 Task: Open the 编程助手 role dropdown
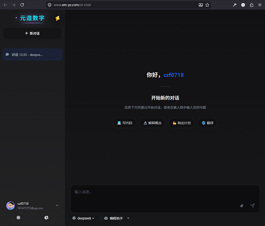[117, 218]
